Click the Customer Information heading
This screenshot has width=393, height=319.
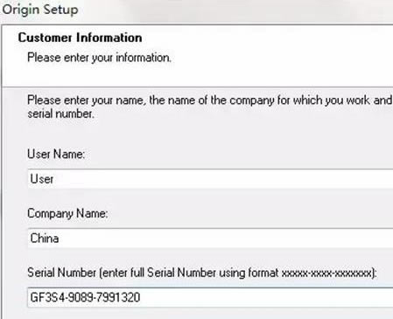(x=80, y=38)
